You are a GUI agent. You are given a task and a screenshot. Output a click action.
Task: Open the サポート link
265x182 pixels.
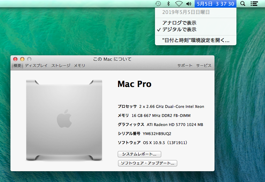(185, 65)
